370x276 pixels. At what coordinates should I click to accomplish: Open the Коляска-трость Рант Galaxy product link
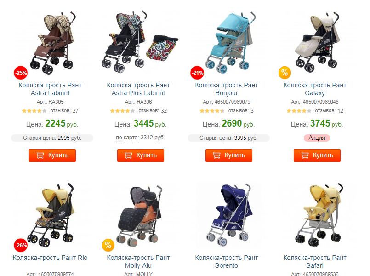315,89
